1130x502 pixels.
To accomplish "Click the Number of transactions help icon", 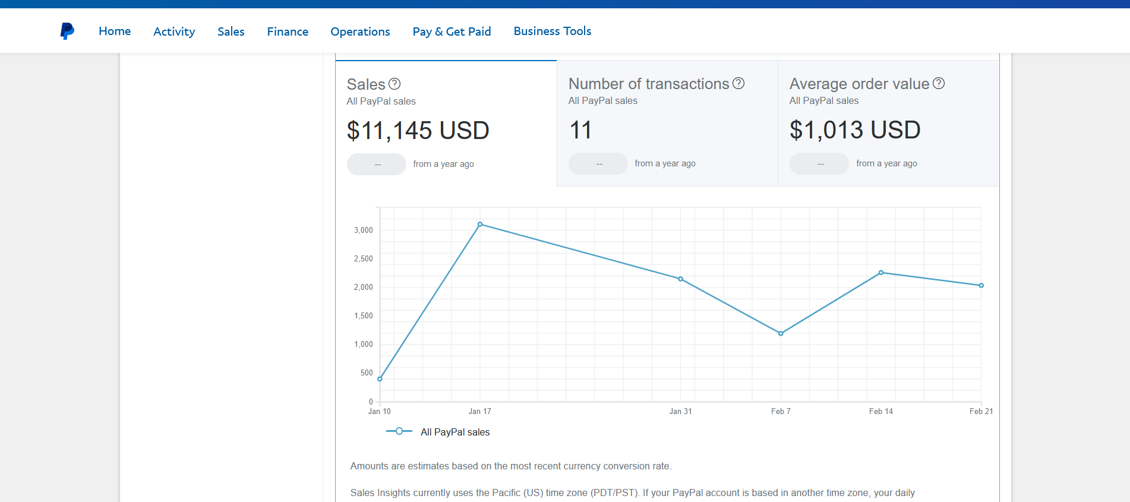I will [x=738, y=83].
